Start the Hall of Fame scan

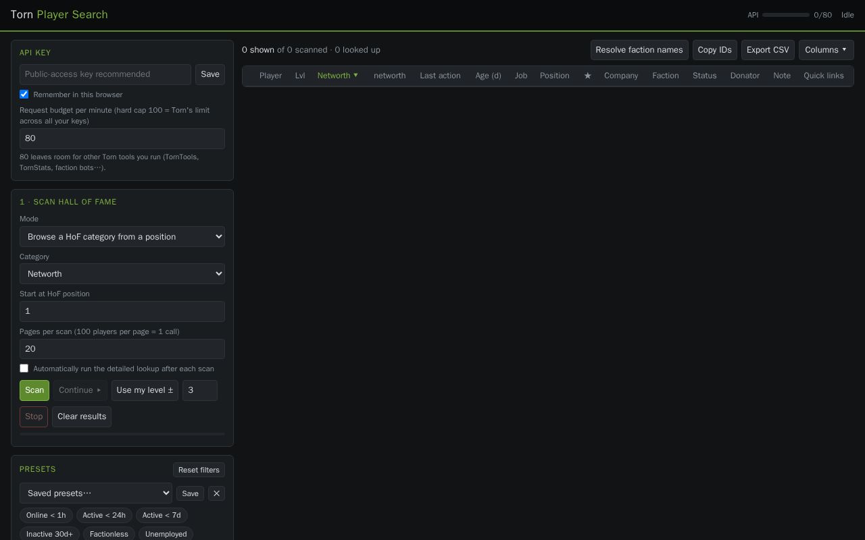tap(34, 390)
